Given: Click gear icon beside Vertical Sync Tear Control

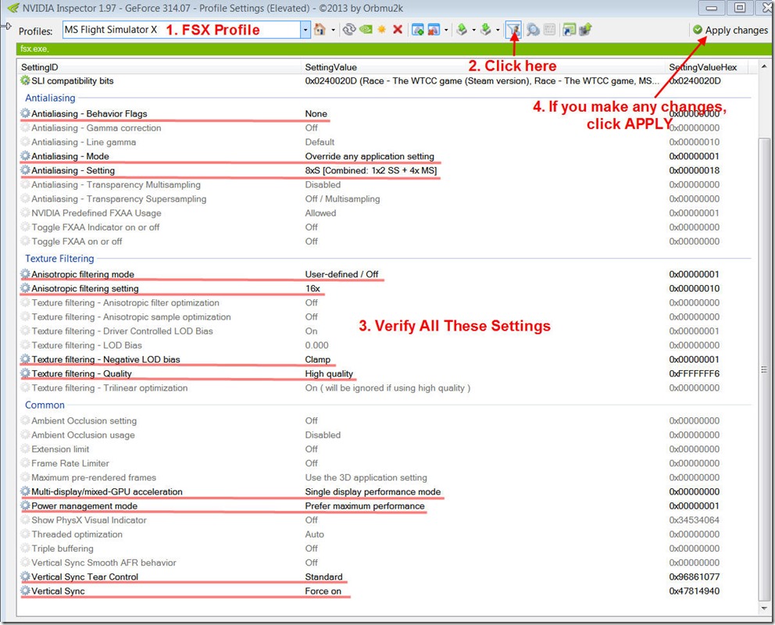Looking at the screenshot, I should tap(25, 577).
